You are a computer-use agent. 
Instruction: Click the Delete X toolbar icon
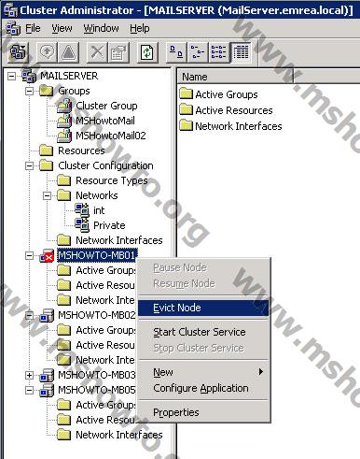point(97,52)
